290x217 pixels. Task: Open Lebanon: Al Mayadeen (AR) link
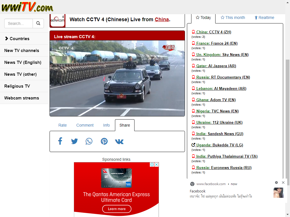click(x=219, y=88)
